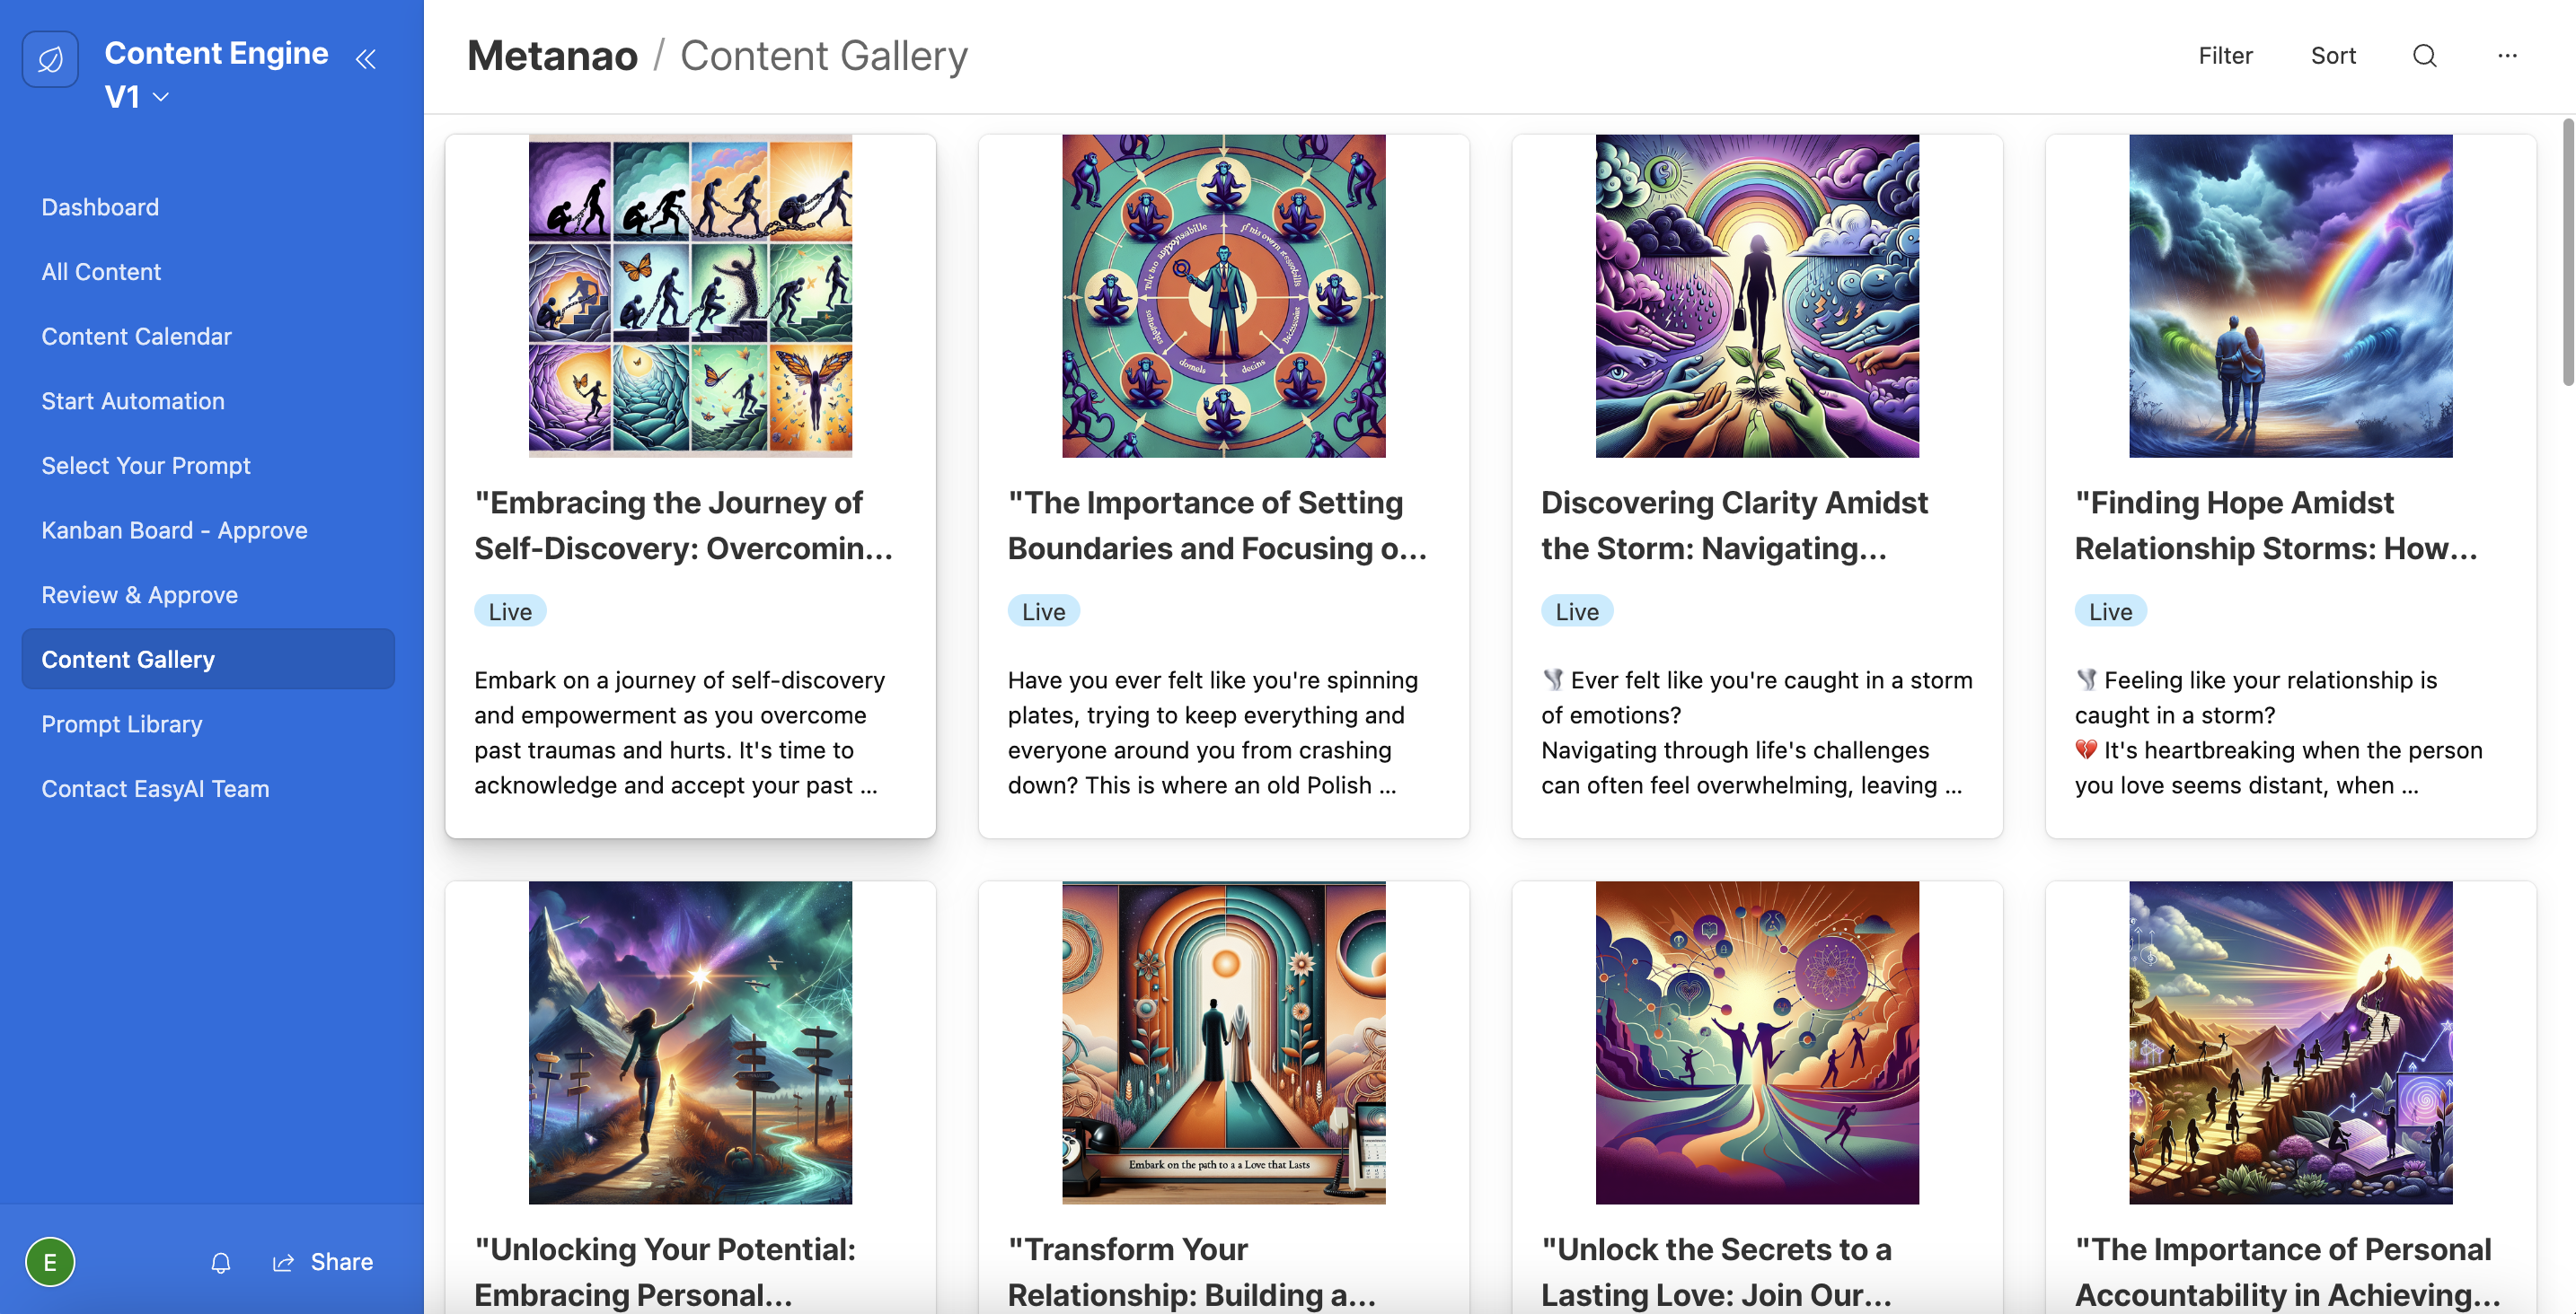Open the green E user avatar
This screenshot has height=1314, width=2576.
50,1262
